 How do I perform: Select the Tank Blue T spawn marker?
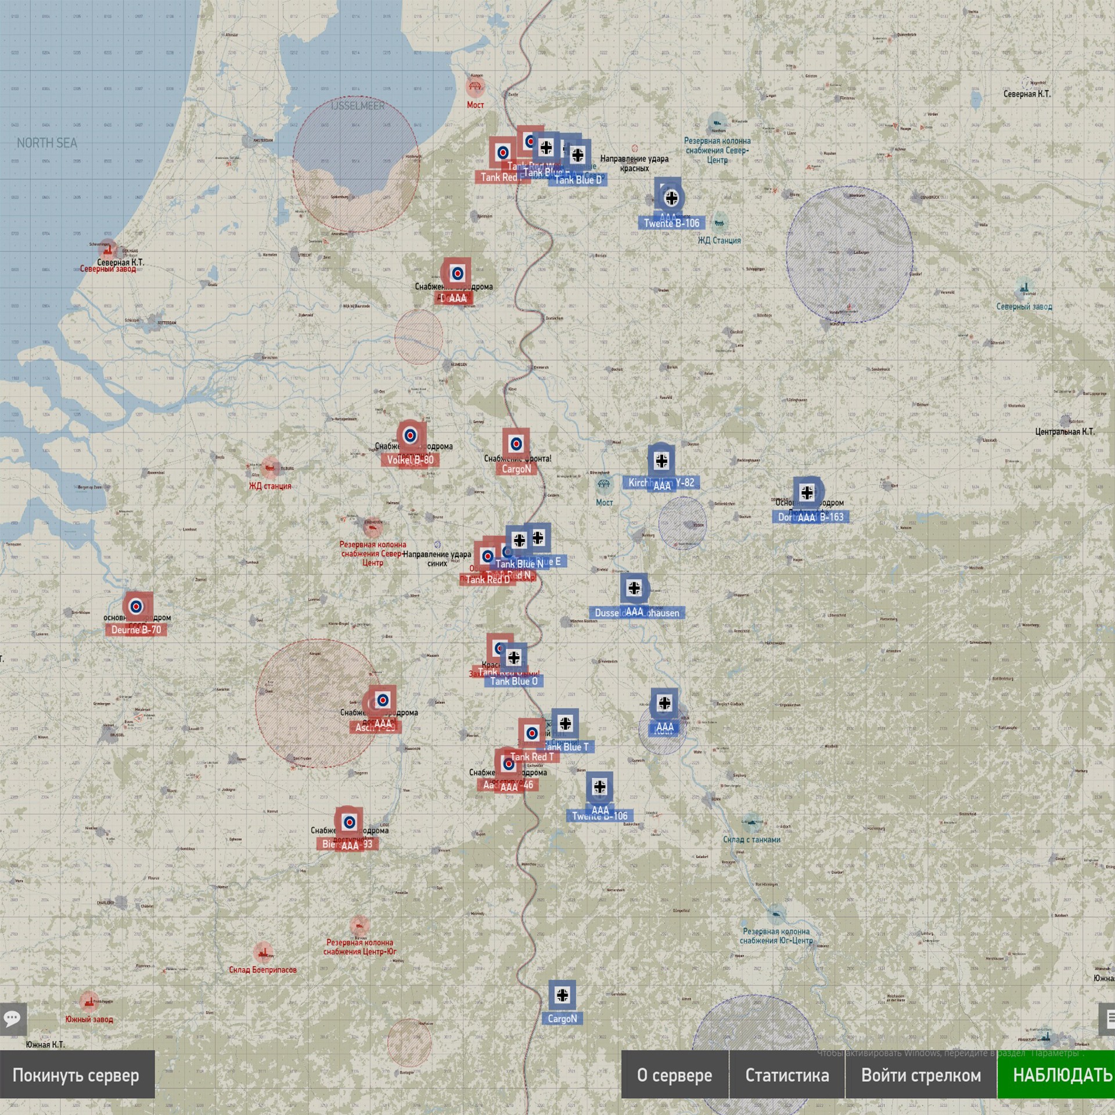[565, 724]
